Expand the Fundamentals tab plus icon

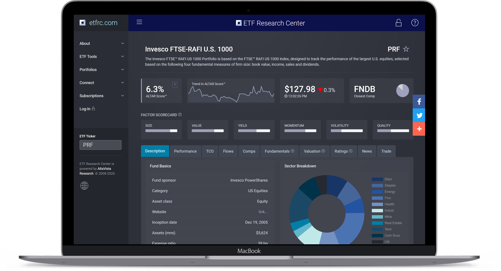click(293, 151)
